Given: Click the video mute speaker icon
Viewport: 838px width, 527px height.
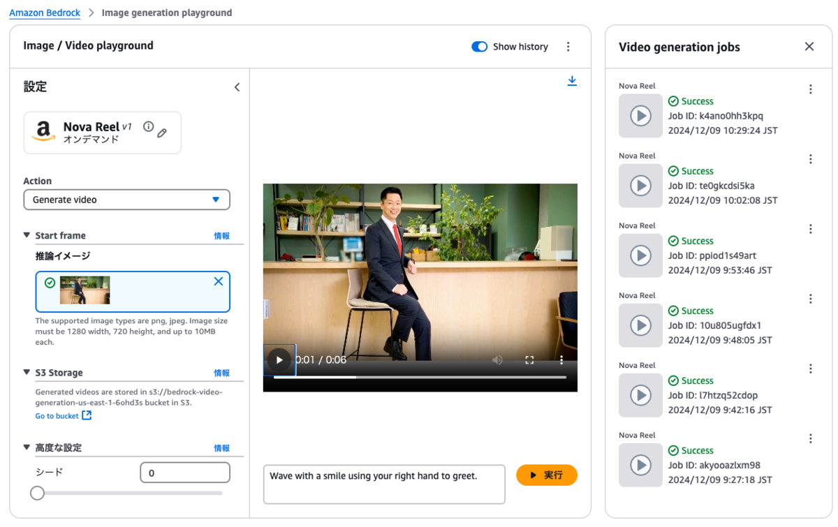Looking at the screenshot, I should click(497, 360).
